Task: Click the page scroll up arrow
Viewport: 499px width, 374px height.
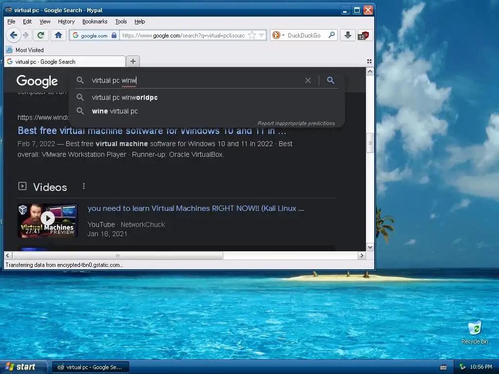Action: tap(370, 72)
